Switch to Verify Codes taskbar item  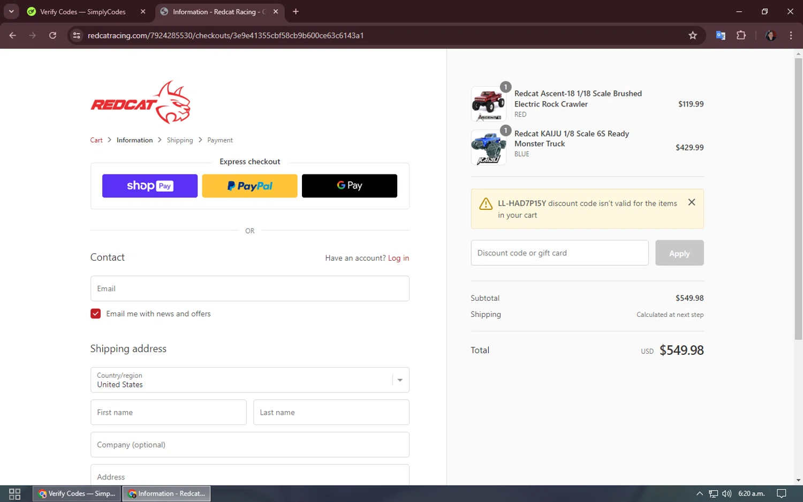(77, 493)
